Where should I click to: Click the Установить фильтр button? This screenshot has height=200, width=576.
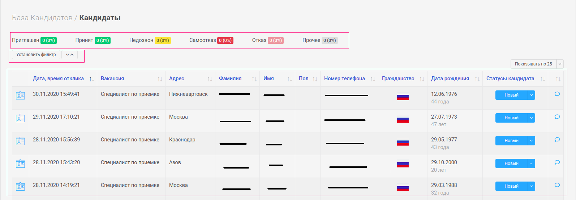36,55
